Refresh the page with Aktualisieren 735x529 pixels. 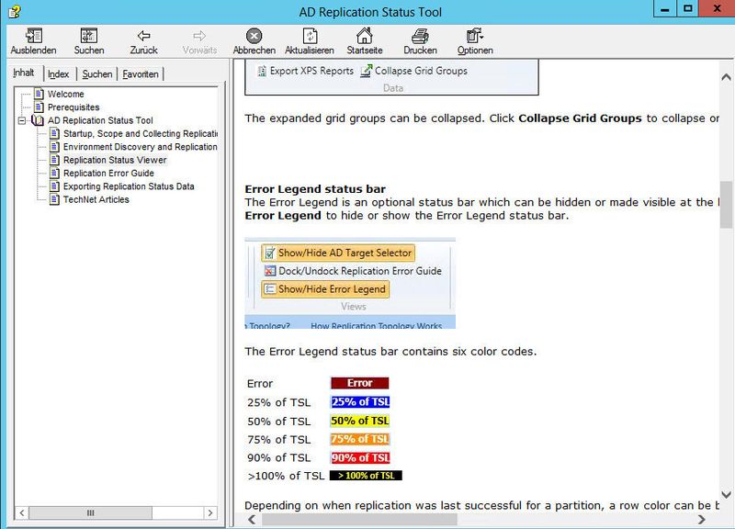pos(310,37)
